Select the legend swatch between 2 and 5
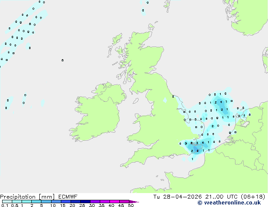 coord(36,202)
